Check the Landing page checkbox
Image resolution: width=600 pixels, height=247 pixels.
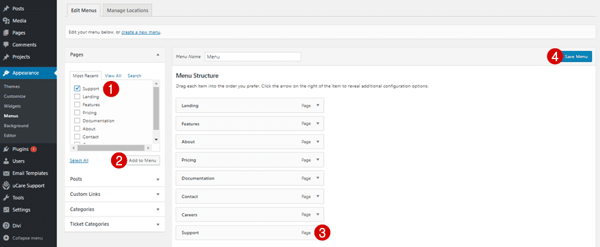click(77, 97)
